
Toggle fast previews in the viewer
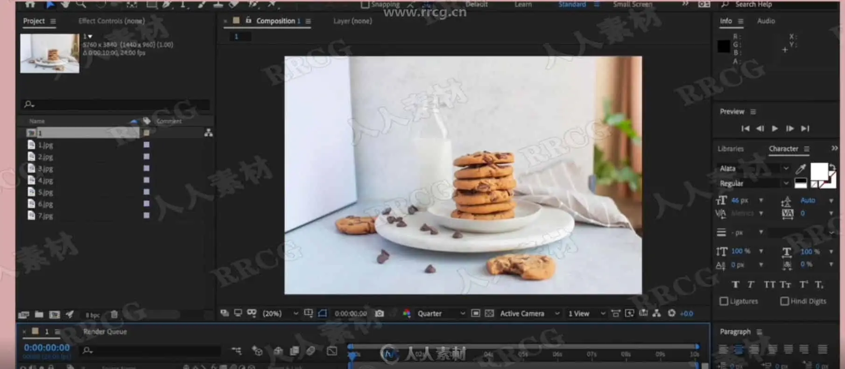pos(629,313)
